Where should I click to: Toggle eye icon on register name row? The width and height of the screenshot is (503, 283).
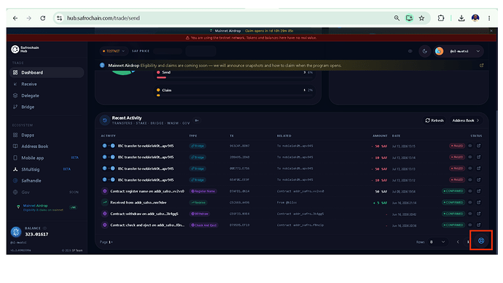click(x=470, y=191)
